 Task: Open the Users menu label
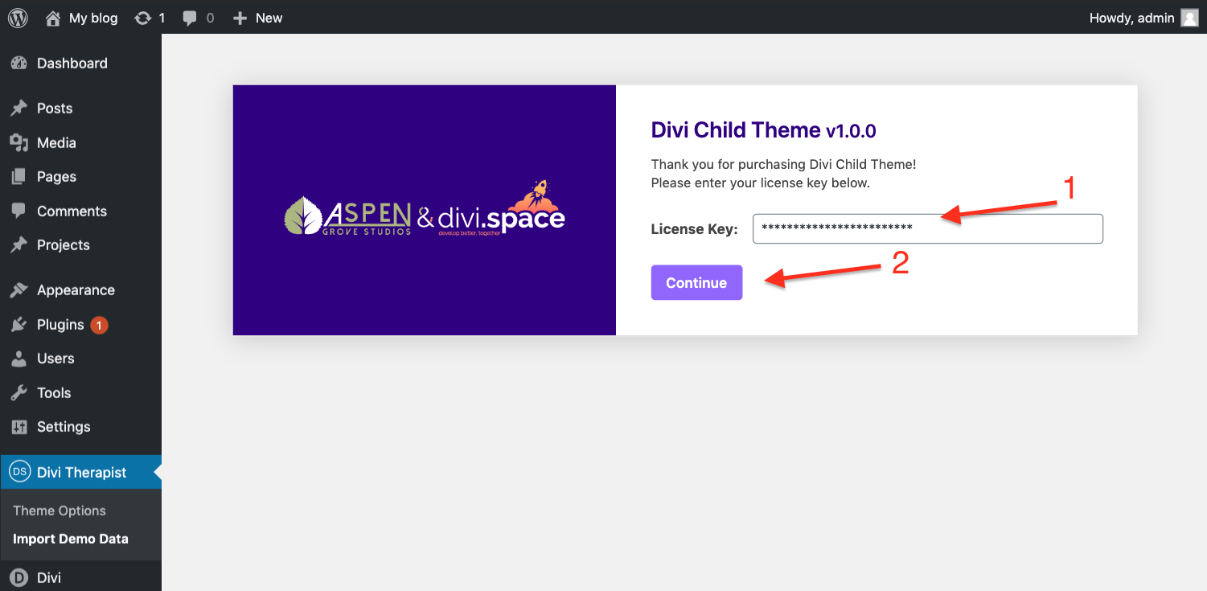55,359
